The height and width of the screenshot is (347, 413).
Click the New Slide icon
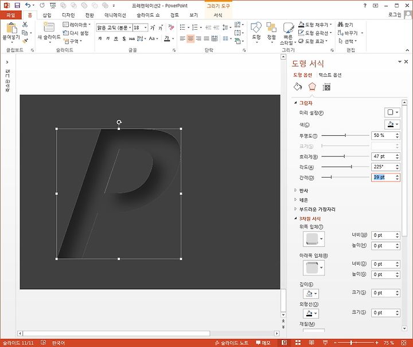49,27
